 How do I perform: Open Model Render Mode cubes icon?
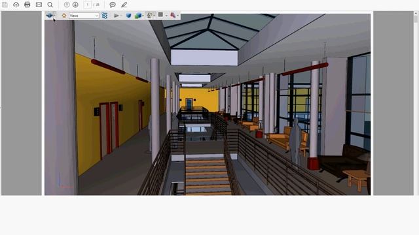(x=138, y=16)
